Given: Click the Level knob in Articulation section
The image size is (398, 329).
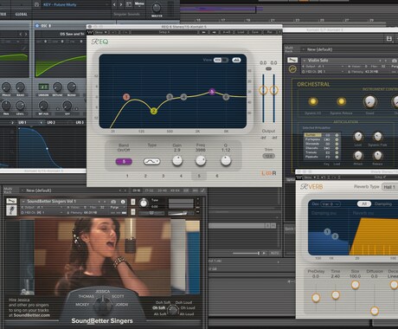Looking at the screenshot, I should click(358, 136).
